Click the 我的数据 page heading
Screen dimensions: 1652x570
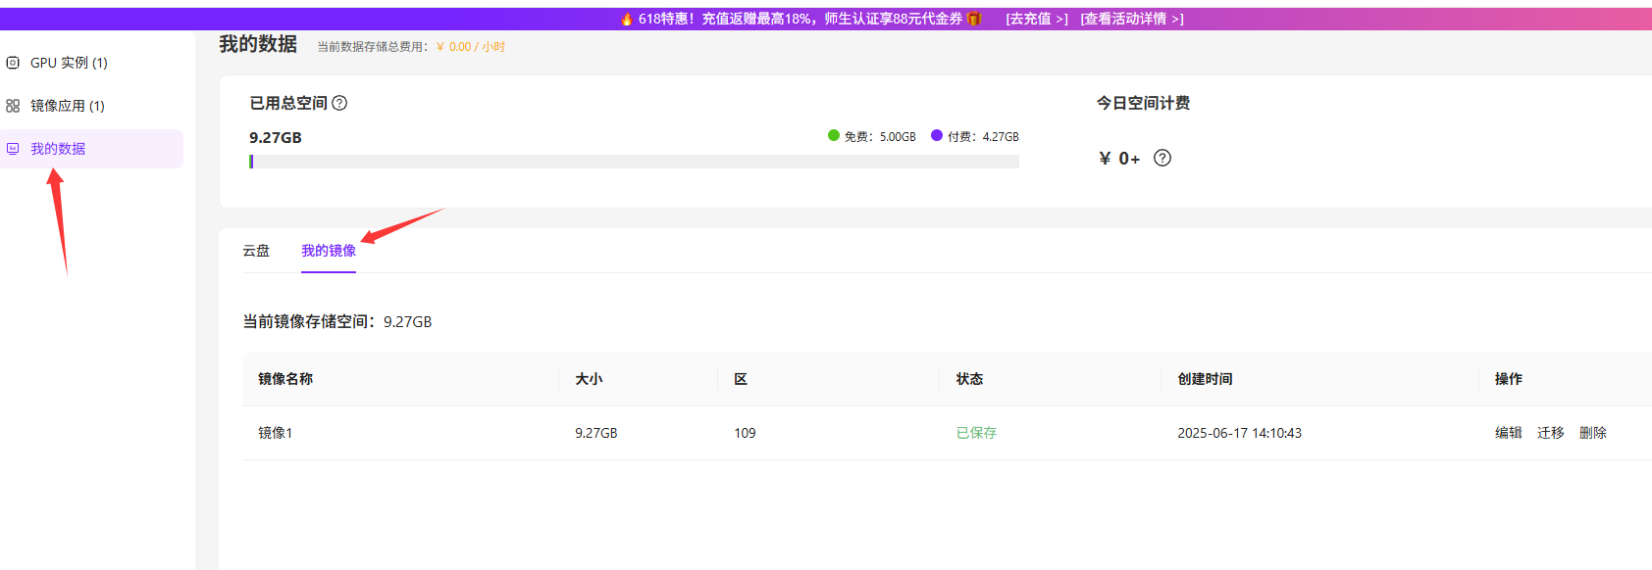click(x=258, y=44)
